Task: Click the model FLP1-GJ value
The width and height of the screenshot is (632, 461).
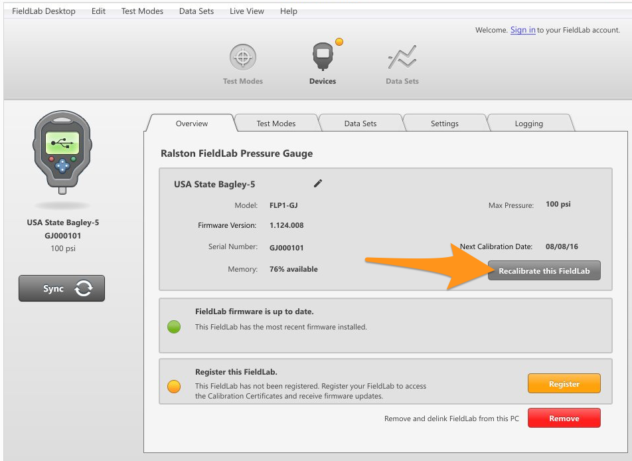Action: [283, 205]
